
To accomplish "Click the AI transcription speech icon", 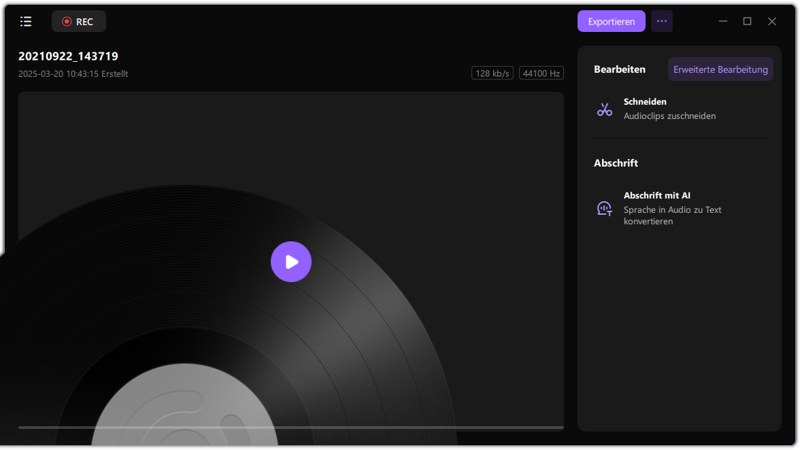I will [605, 209].
